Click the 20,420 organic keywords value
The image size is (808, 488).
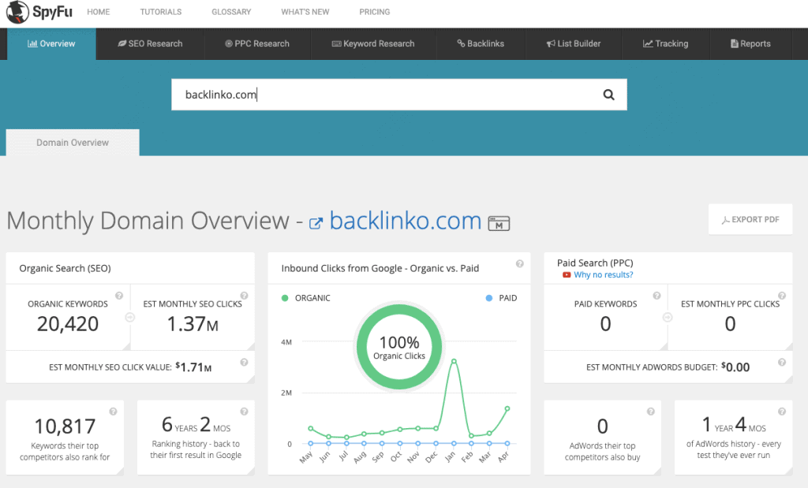point(68,324)
